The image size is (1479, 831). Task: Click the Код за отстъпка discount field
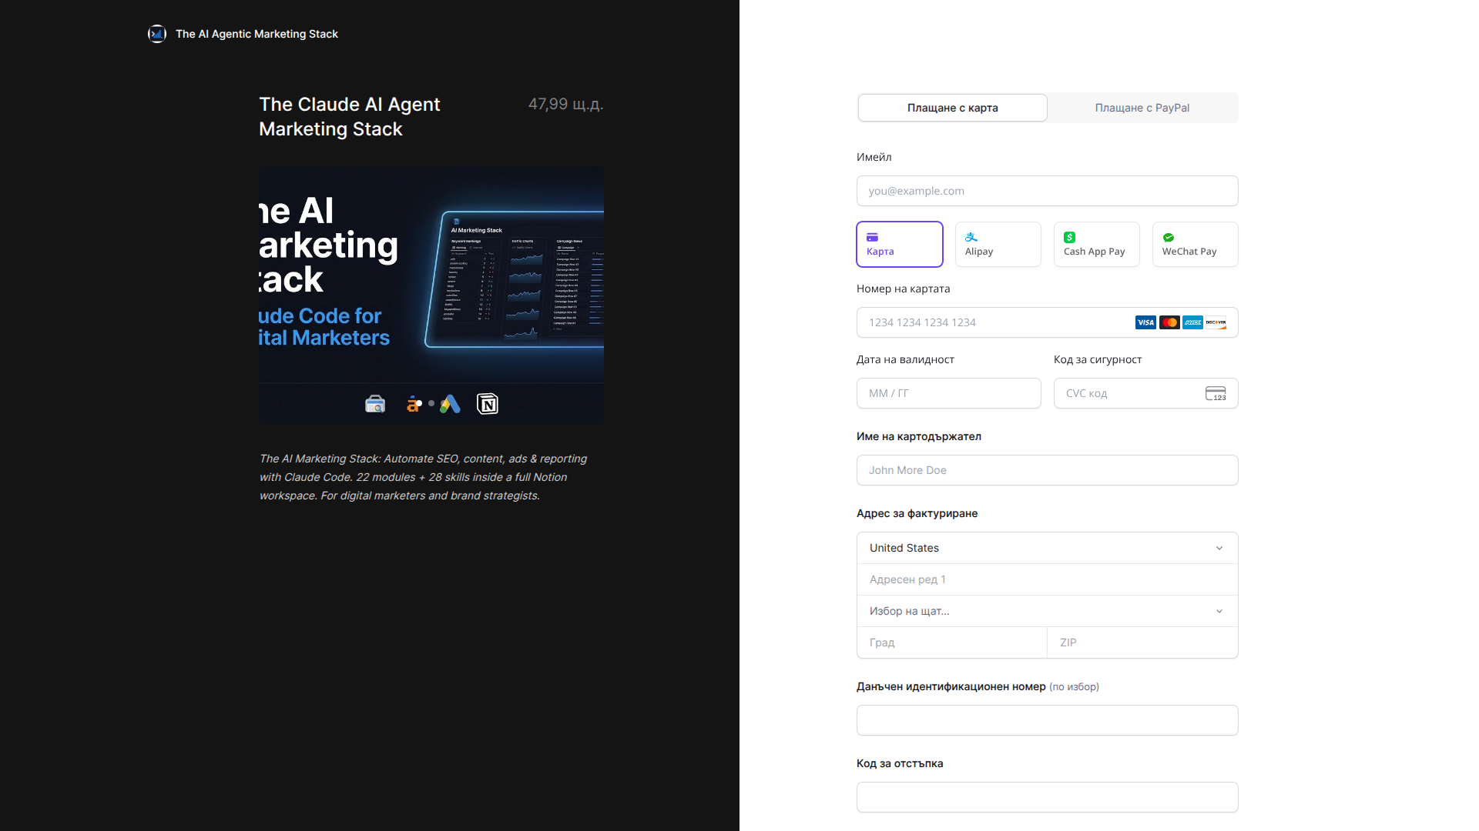click(x=1047, y=797)
